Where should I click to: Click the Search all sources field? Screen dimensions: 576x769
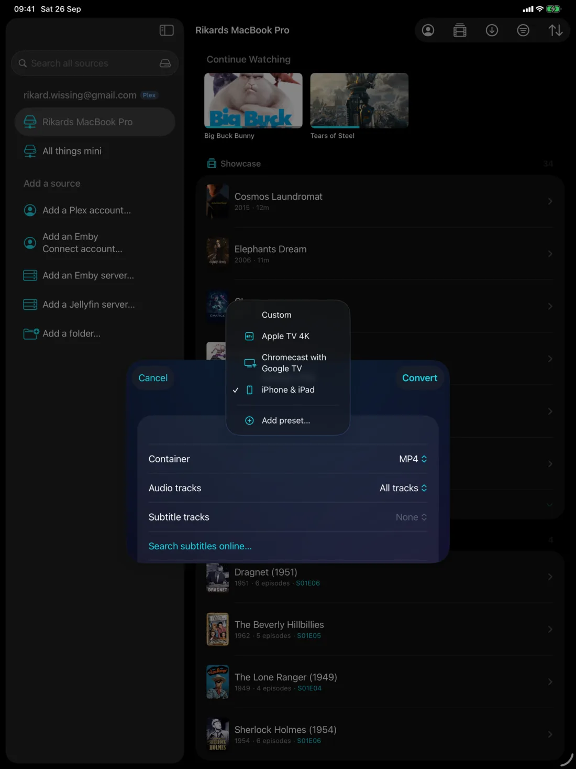click(95, 63)
